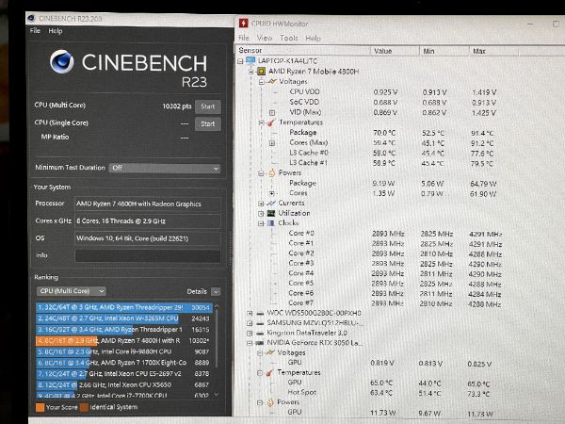Select the Intel Xeon W-3265M ranking row
Viewport: 565px width, 424px height.
[123, 318]
